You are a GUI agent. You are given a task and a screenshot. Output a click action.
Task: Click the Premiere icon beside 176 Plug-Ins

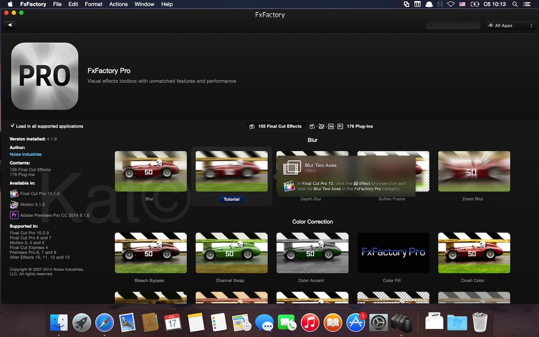tap(340, 127)
